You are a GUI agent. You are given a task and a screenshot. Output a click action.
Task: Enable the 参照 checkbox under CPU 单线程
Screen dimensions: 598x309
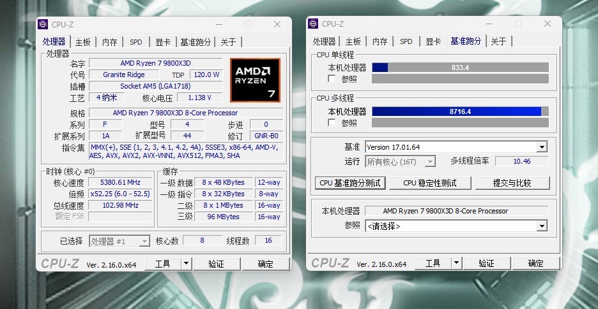click(332, 79)
